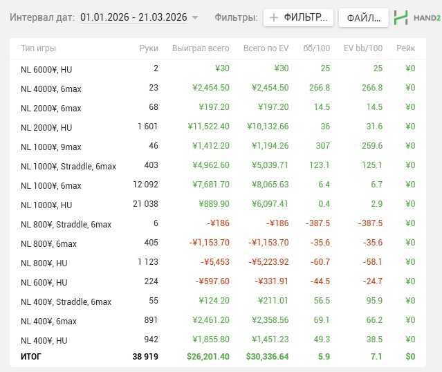Sort by the EV bb/100 column header
The height and width of the screenshot is (372, 442).
tap(363, 48)
